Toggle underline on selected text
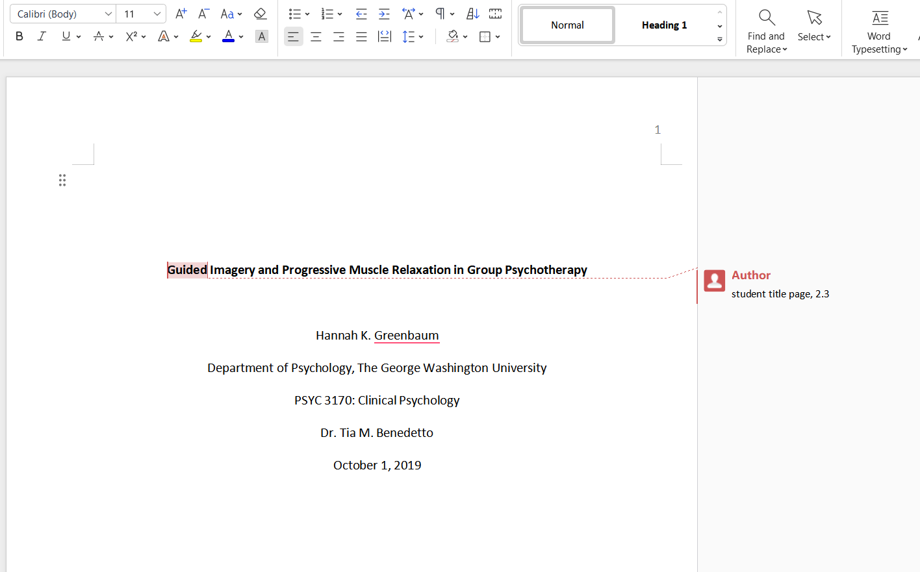Viewport: 920px width, 572px height. [66, 36]
